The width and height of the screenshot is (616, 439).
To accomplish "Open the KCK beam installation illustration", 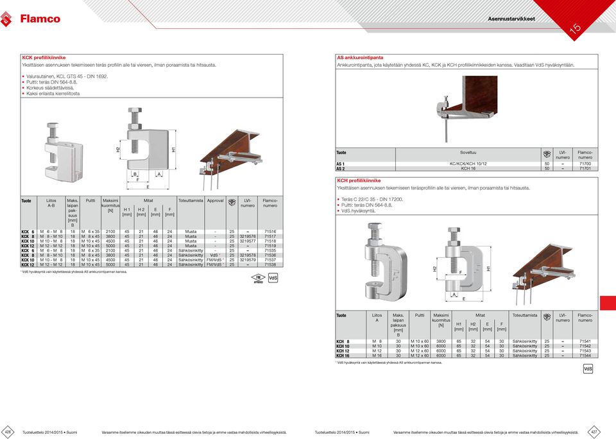I will pyautogui.click(x=230, y=159).
